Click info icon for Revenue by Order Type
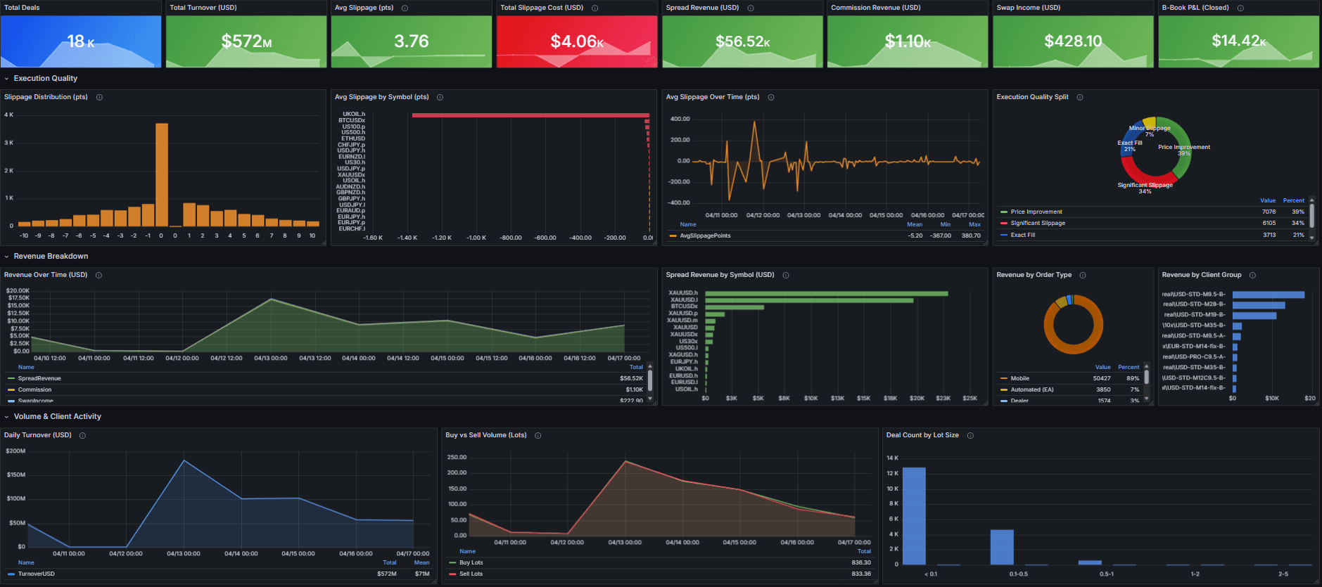 [1083, 275]
